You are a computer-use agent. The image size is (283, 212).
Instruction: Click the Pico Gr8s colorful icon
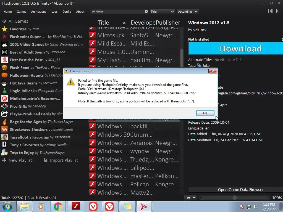4,106
